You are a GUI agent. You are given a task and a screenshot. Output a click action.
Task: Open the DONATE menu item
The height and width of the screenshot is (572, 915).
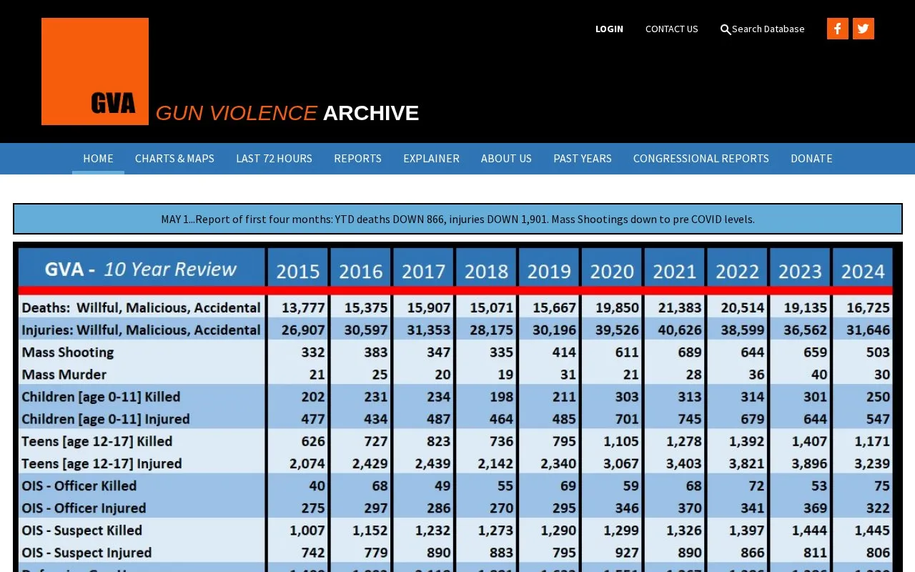click(811, 158)
